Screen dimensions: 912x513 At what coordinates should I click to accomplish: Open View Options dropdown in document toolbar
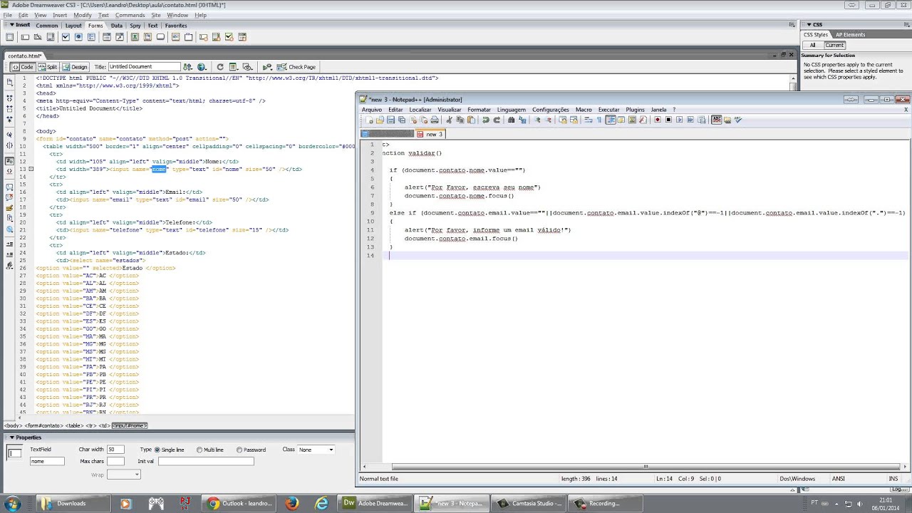coord(233,67)
